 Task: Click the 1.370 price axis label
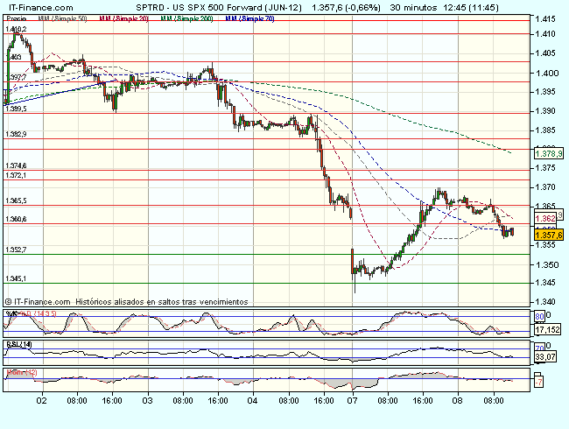point(545,187)
